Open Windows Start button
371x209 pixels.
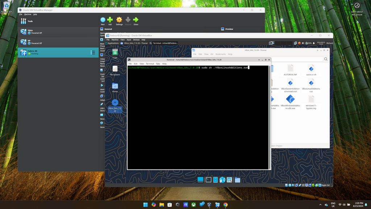pyautogui.click(x=146, y=205)
